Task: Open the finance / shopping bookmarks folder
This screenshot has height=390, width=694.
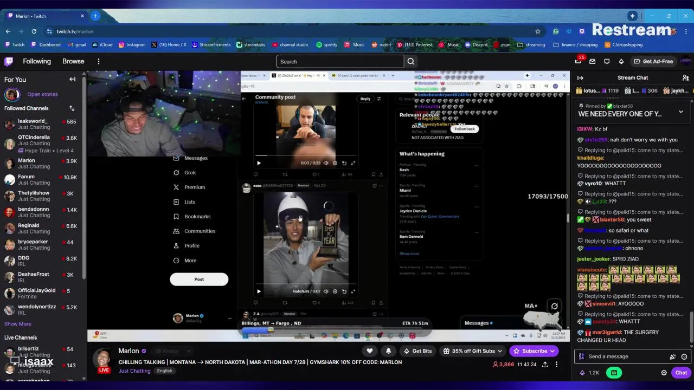Action: coord(575,45)
